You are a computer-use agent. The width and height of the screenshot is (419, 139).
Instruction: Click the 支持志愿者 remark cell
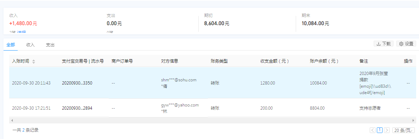point(370,108)
